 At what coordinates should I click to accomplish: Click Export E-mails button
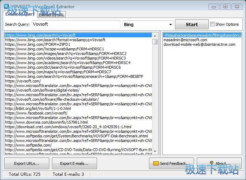point(74,163)
